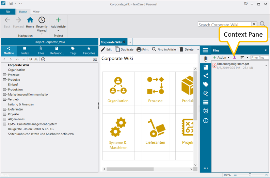
Task: Click the Duplicate article button
Action: (124, 50)
